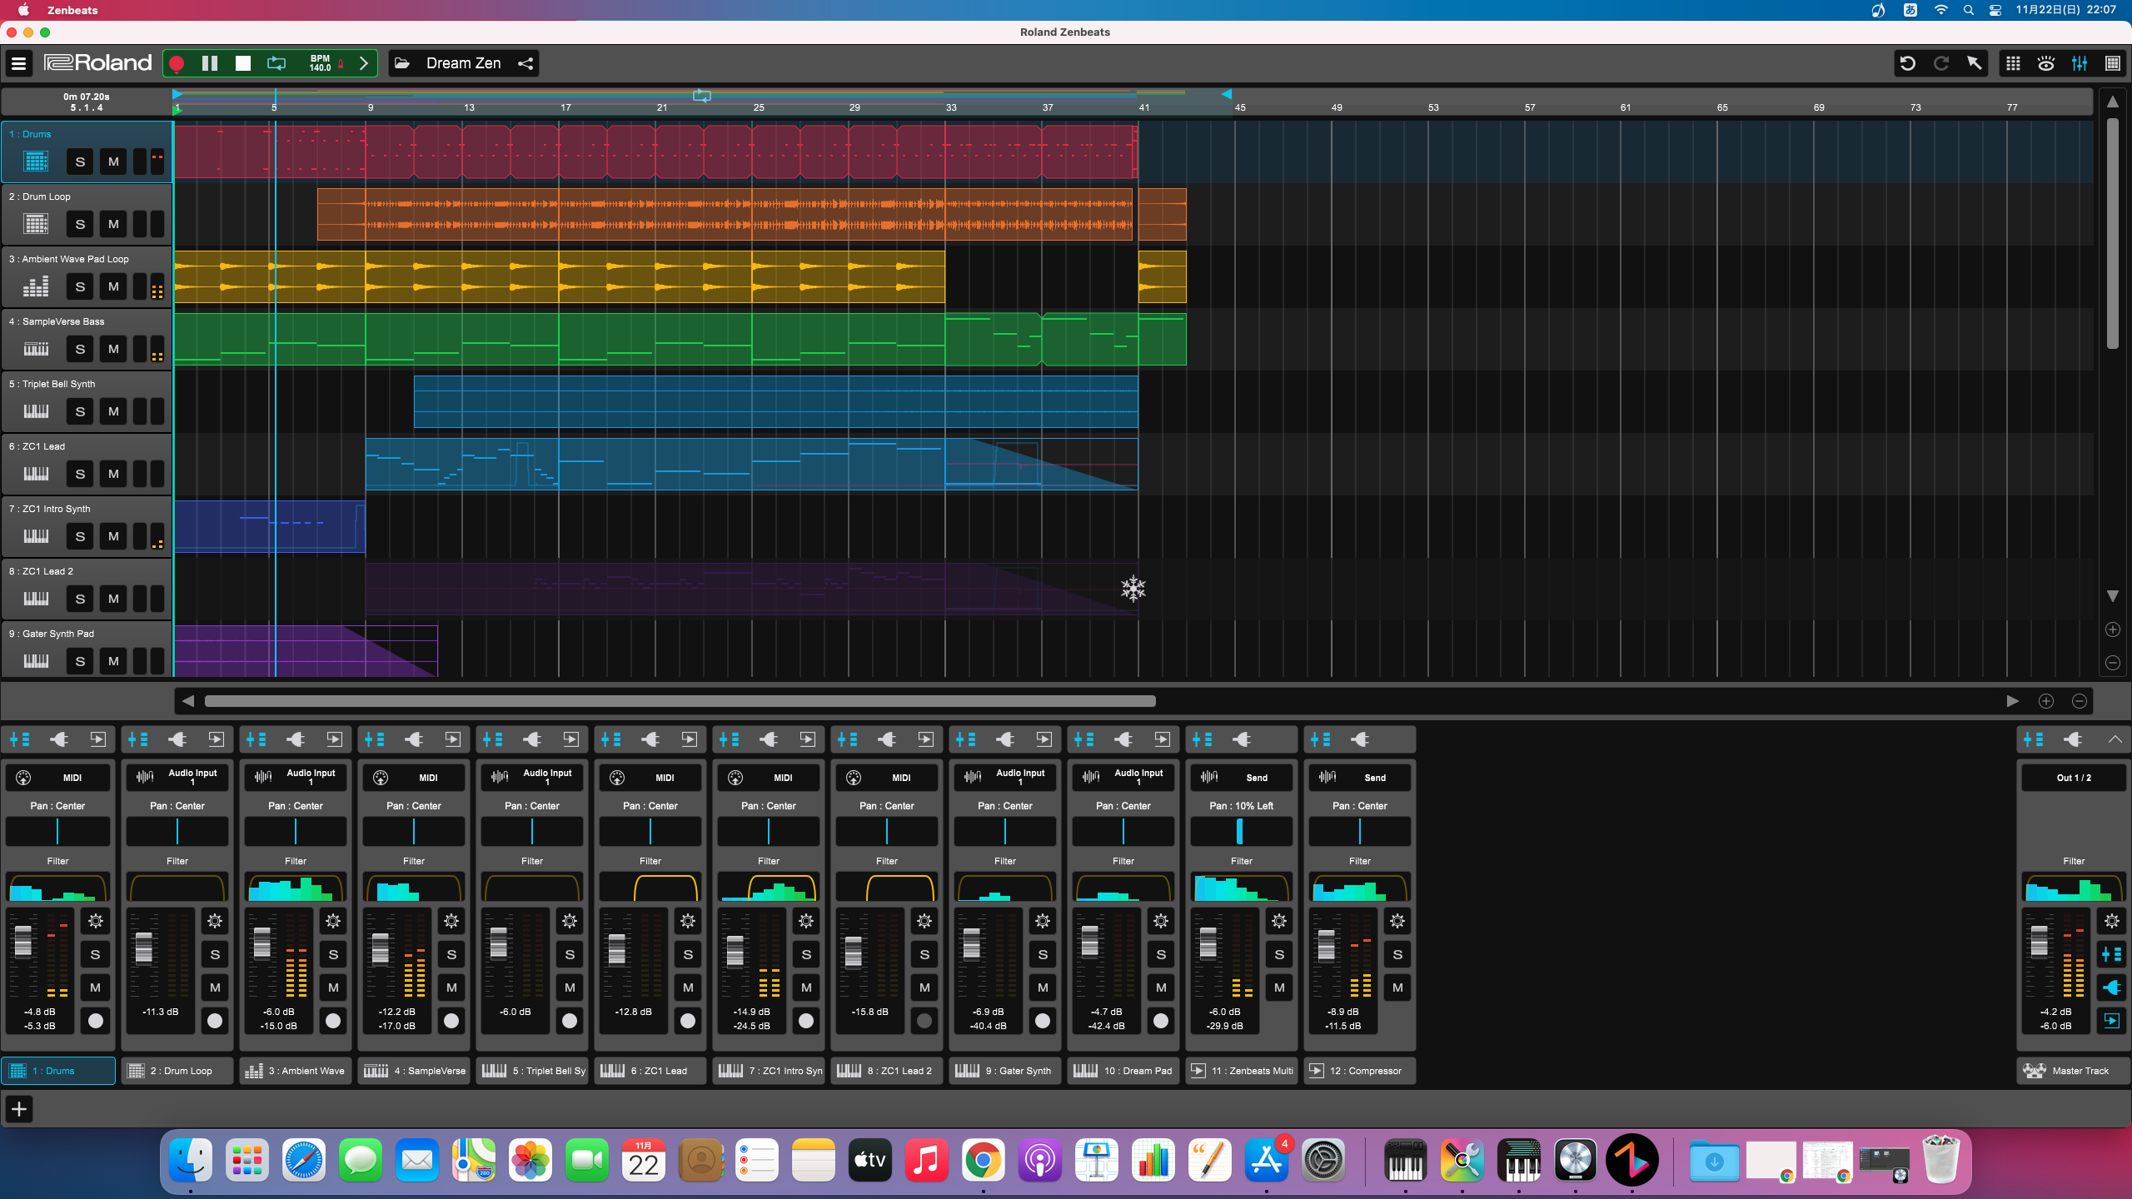
Task: Redo the last undone action
Action: point(1941,63)
